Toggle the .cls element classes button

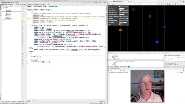coord(182,57)
